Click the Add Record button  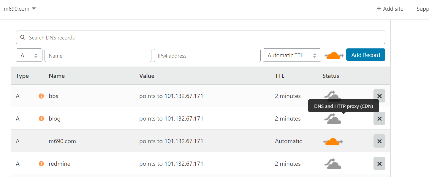click(x=366, y=55)
